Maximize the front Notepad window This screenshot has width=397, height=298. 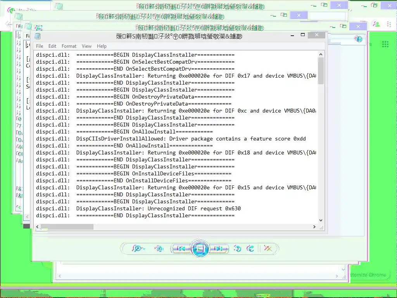click(x=302, y=35)
